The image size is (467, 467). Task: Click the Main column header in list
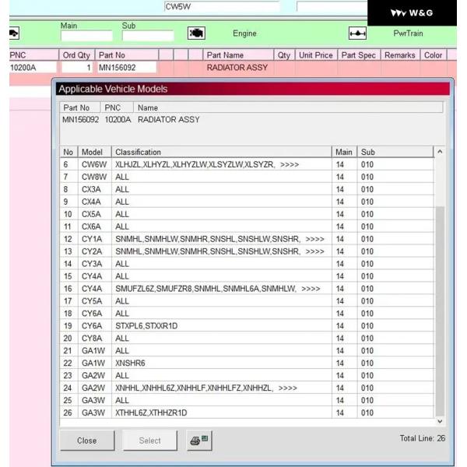[x=344, y=152]
